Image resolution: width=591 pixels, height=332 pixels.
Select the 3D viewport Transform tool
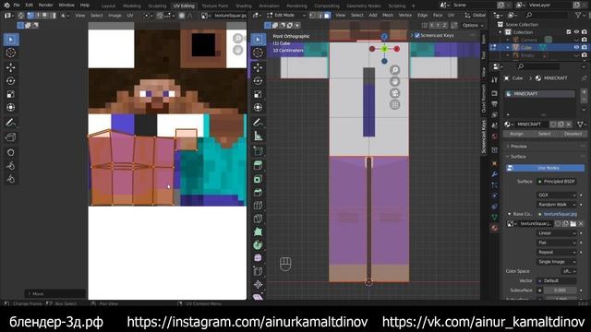pyautogui.click(x=259, y=107)
